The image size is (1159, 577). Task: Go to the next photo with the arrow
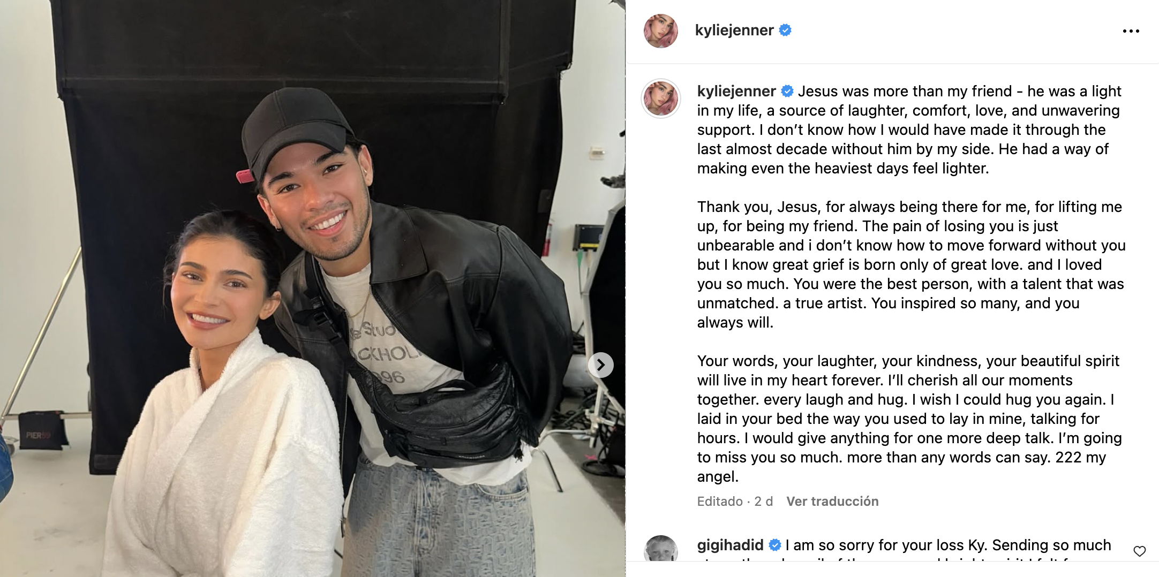(x=601, y=365)
